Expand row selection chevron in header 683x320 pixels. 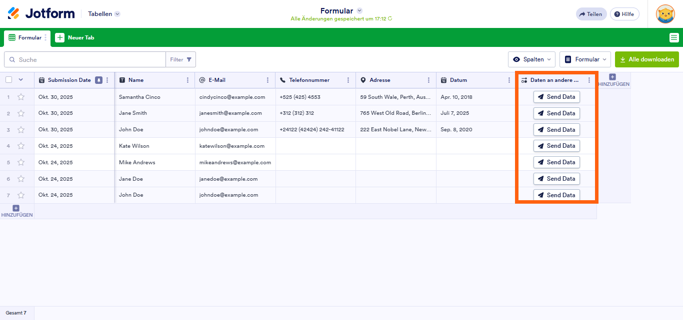(x=21, y=79)
